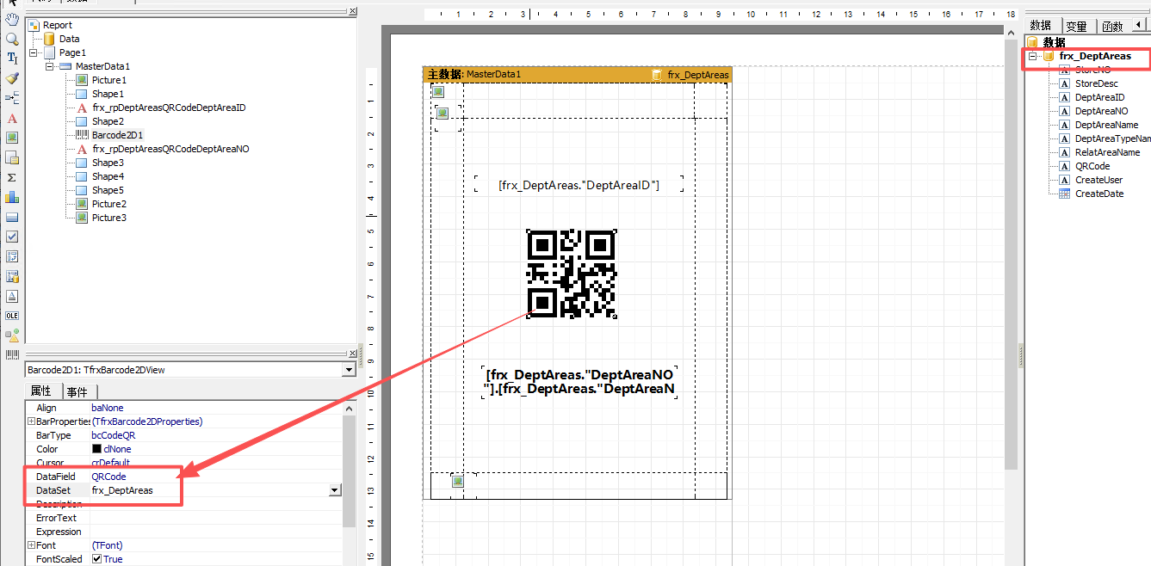Select the Sigma system text tool

(12, 177)
